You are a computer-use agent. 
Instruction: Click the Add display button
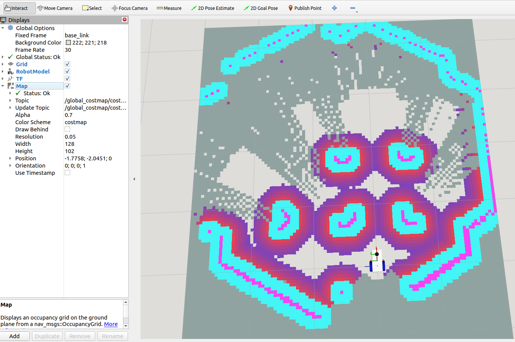15,336
